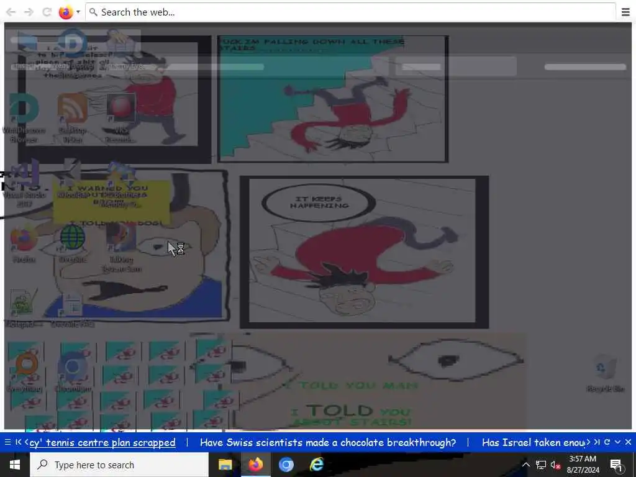The height and width of the screenshot is (477, 636).
Task: Select the Visual Studio 2017 desktop shortcut
Action: [x=24, y=183]
